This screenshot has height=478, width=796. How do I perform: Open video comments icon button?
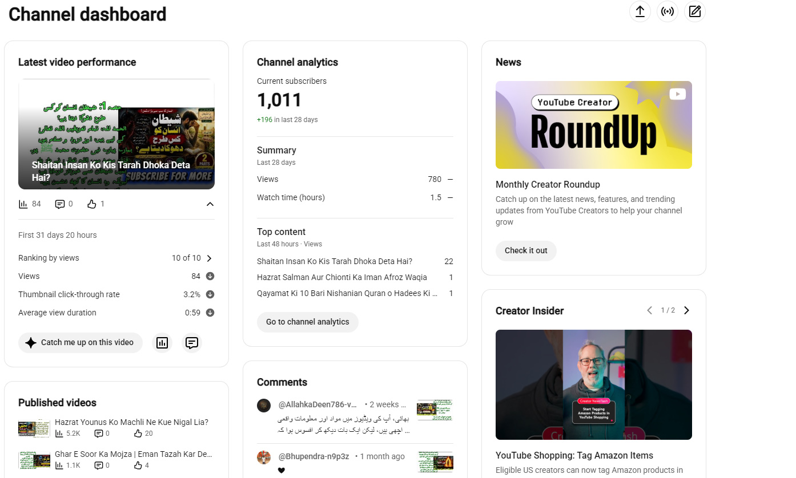pos(192,343)
